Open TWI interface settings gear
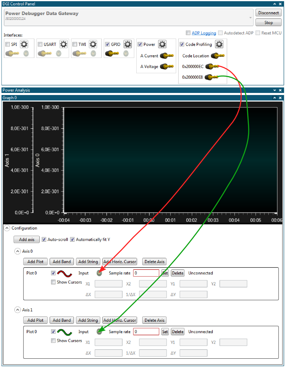Screen dimensions: 286x367 pos(93,44)
